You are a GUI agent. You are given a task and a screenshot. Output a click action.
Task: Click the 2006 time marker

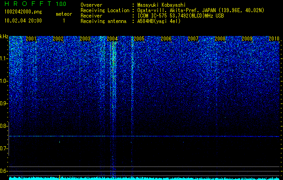point(166,38)
